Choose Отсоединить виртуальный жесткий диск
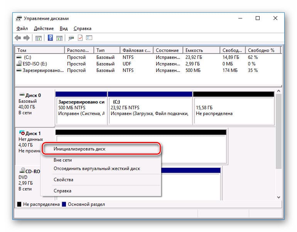The height and width of the screenshot is (232, 297). (x=101, y=169)
